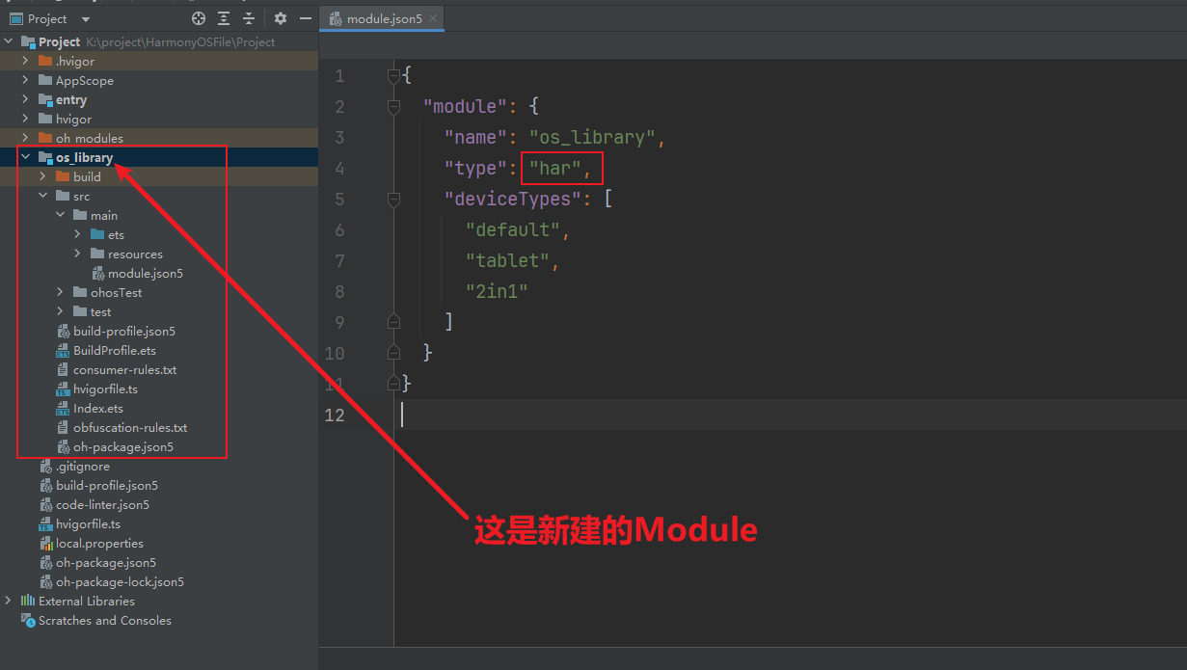Click the Expand All icon in Project toolbar
Screen dimensions: 1187x670
[x=224, y=18]
